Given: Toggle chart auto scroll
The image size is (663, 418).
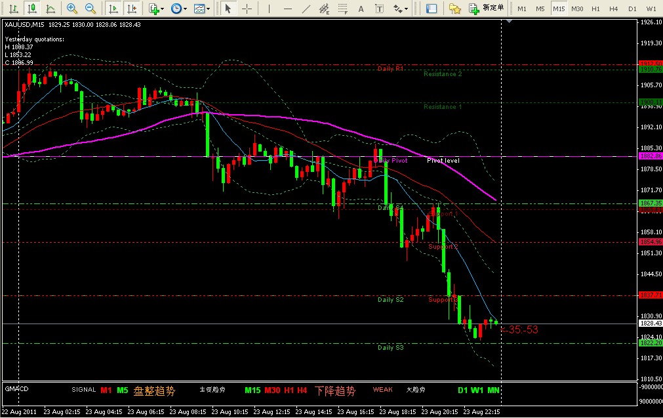Looking at the screenshot, I should 113,9.
